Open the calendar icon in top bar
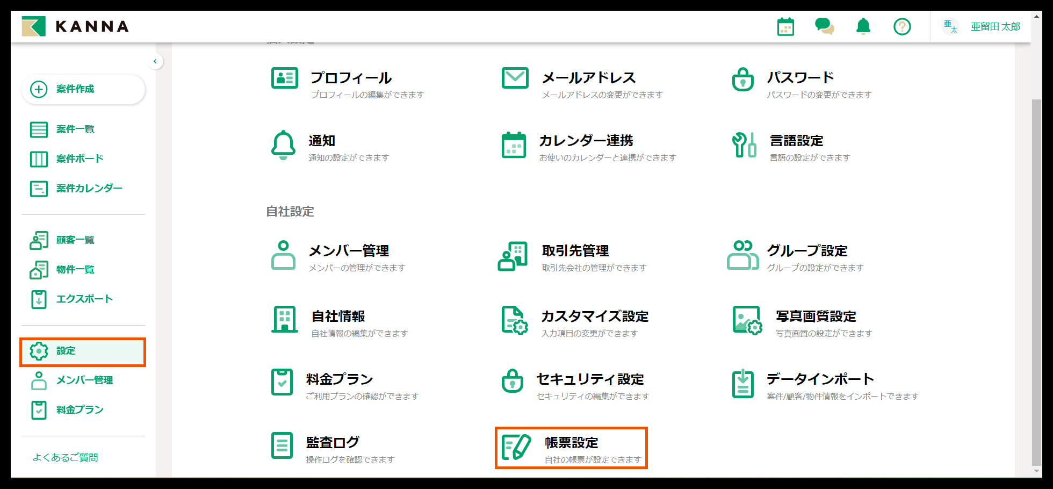This screenshot has width=1053, height=489. click(785, 26)
